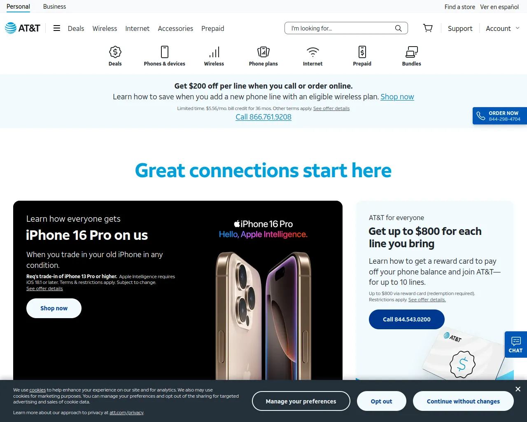This screenshot has height=422, width=527.
Task: Opt out of cookie sharing
Action: 382,401
